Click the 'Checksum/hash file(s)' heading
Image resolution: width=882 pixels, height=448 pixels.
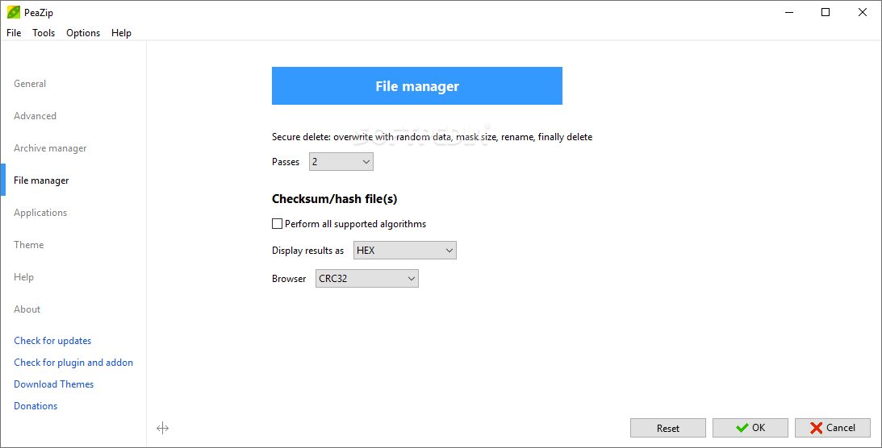tap(334, 199)
